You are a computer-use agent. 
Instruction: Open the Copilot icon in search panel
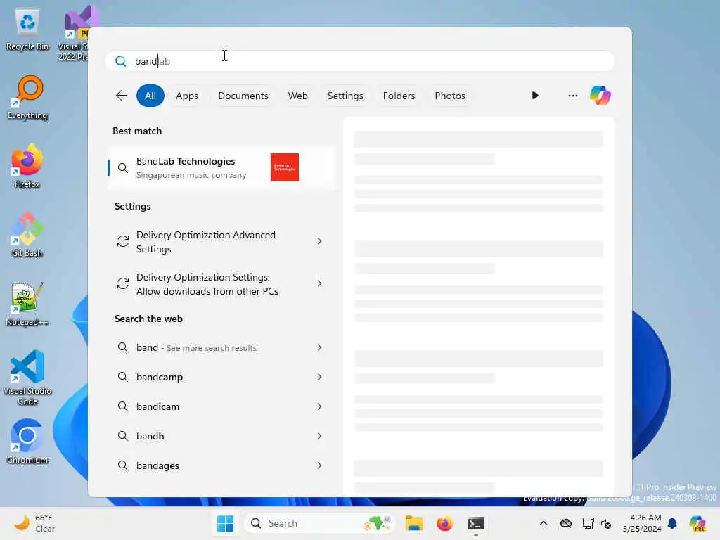click(x=600, y=96)
